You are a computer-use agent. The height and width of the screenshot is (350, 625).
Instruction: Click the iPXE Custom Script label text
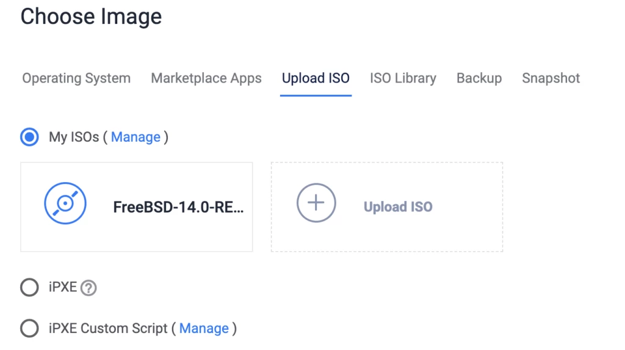108,329
